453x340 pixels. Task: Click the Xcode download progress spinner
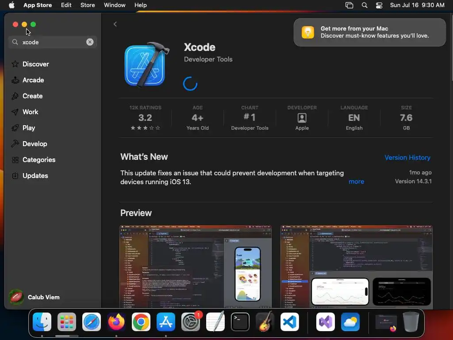[x=190, y=84]
